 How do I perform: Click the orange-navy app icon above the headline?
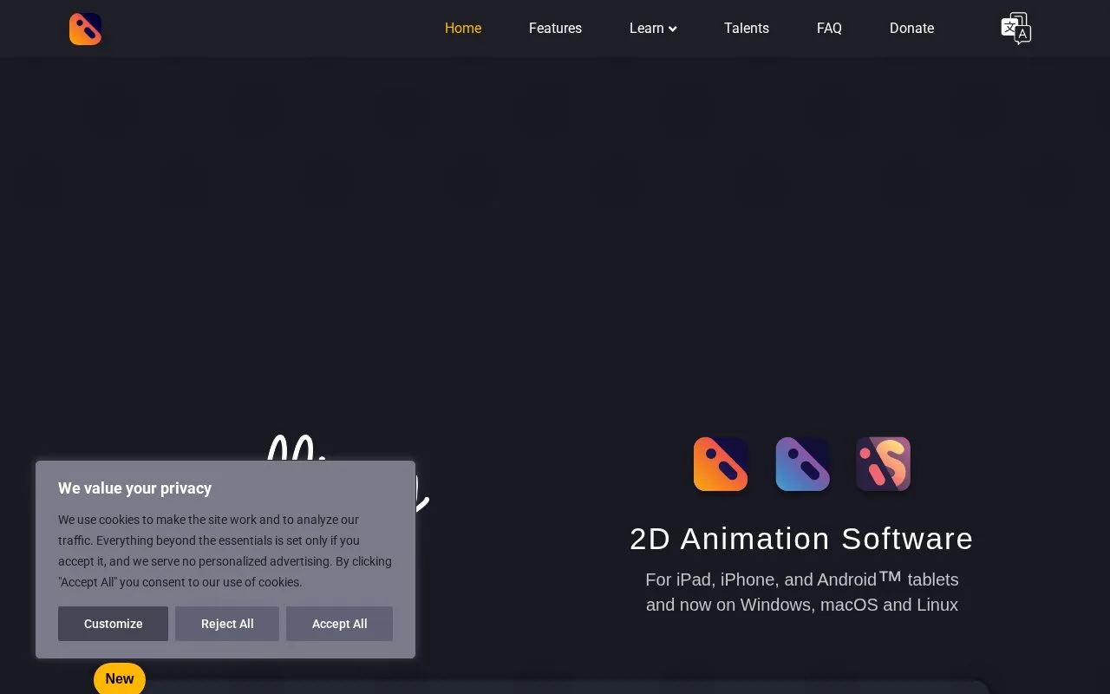point(721,464)
